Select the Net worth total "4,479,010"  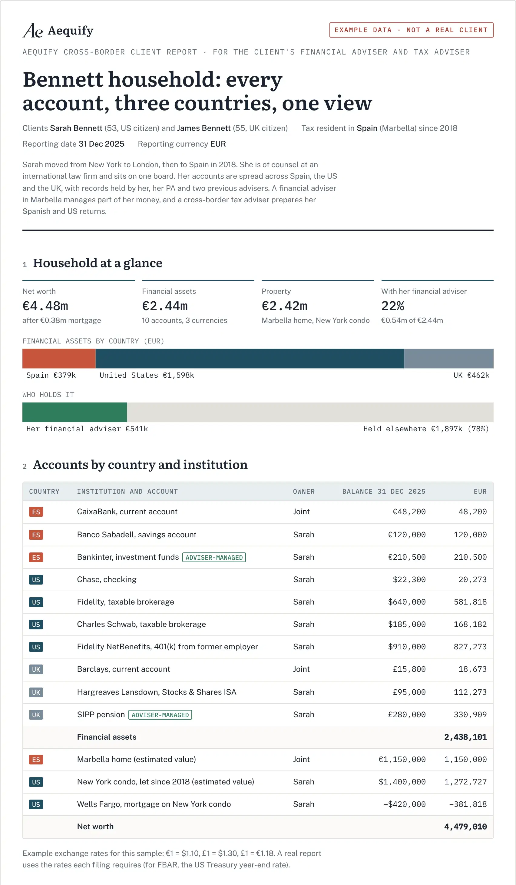pyautogui.click(x=465, y=827)
